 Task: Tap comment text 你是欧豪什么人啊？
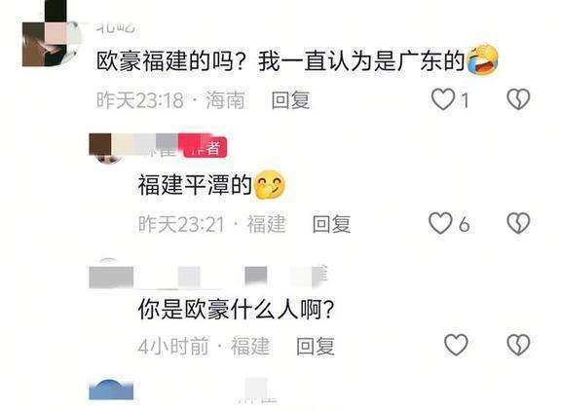236,310
